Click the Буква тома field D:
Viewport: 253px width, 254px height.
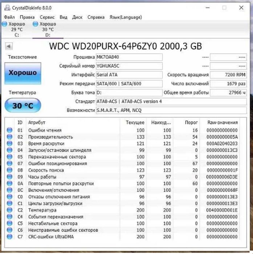click(129, 93)
